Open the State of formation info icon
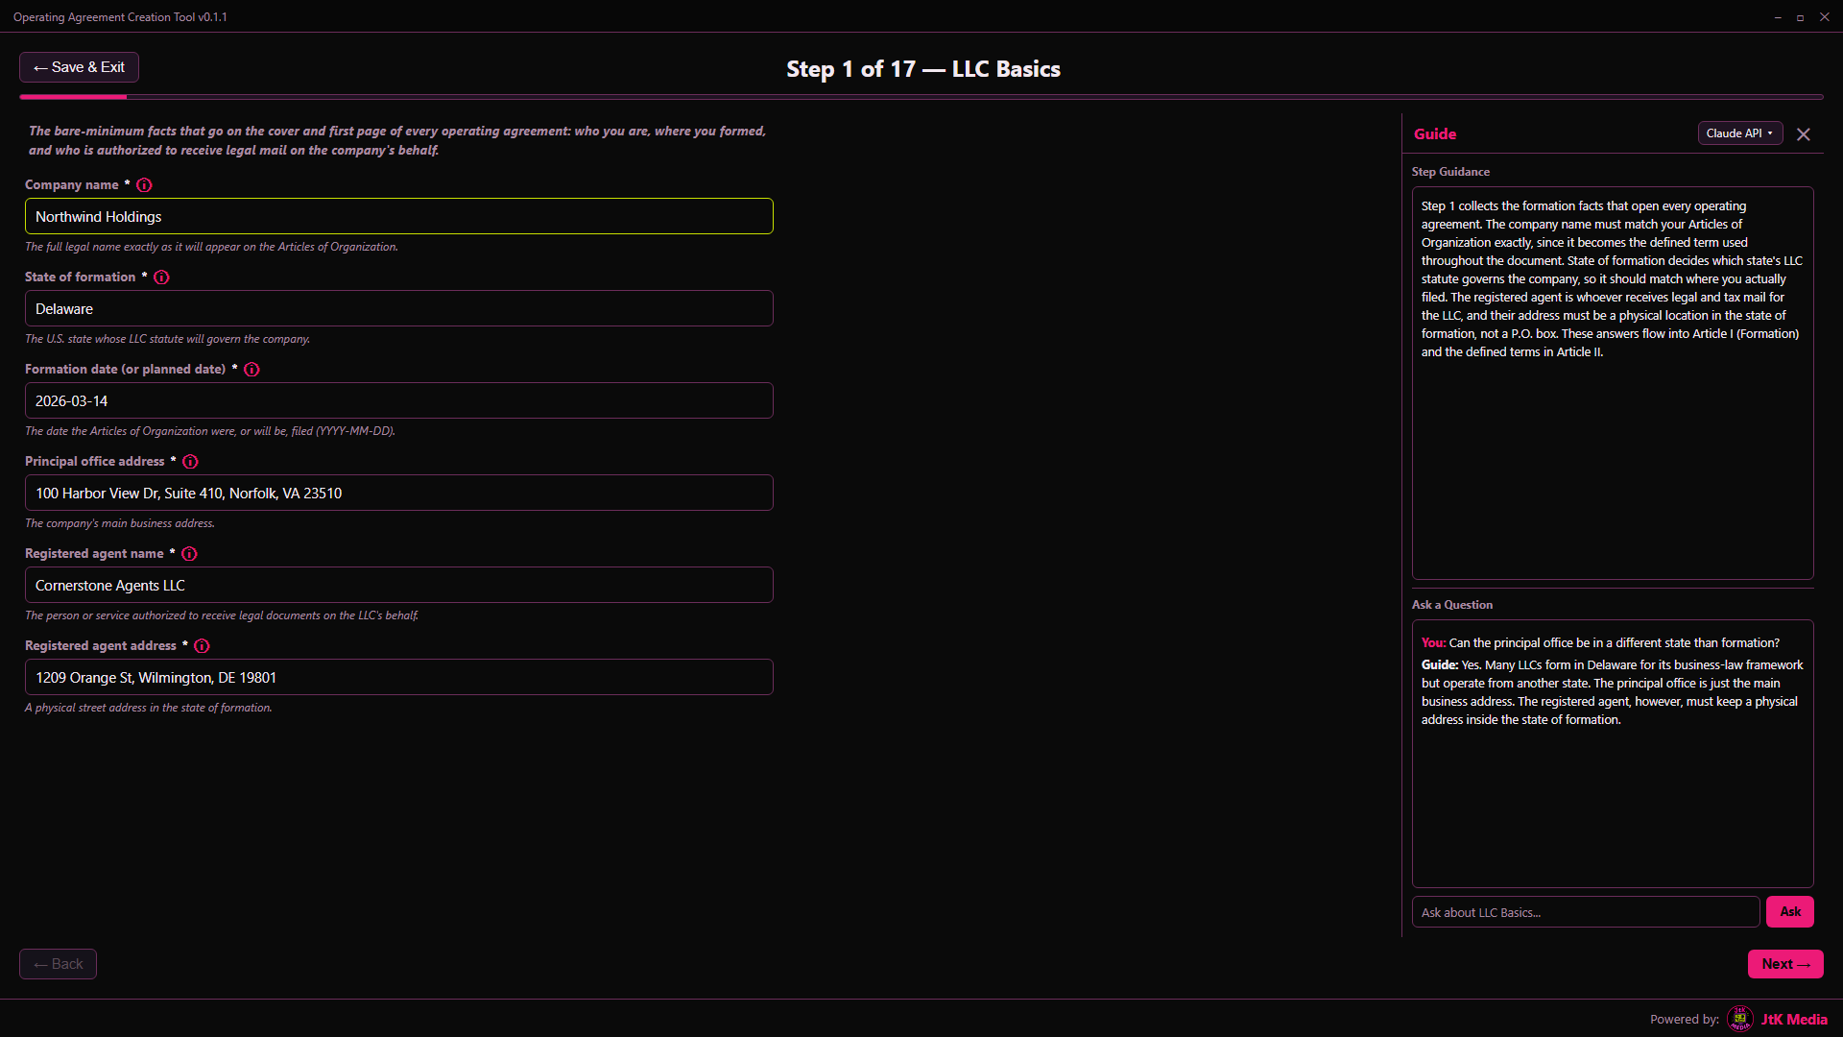Image resolution: width=1843 pixels, height=1037 pixels. click(161, 277)
